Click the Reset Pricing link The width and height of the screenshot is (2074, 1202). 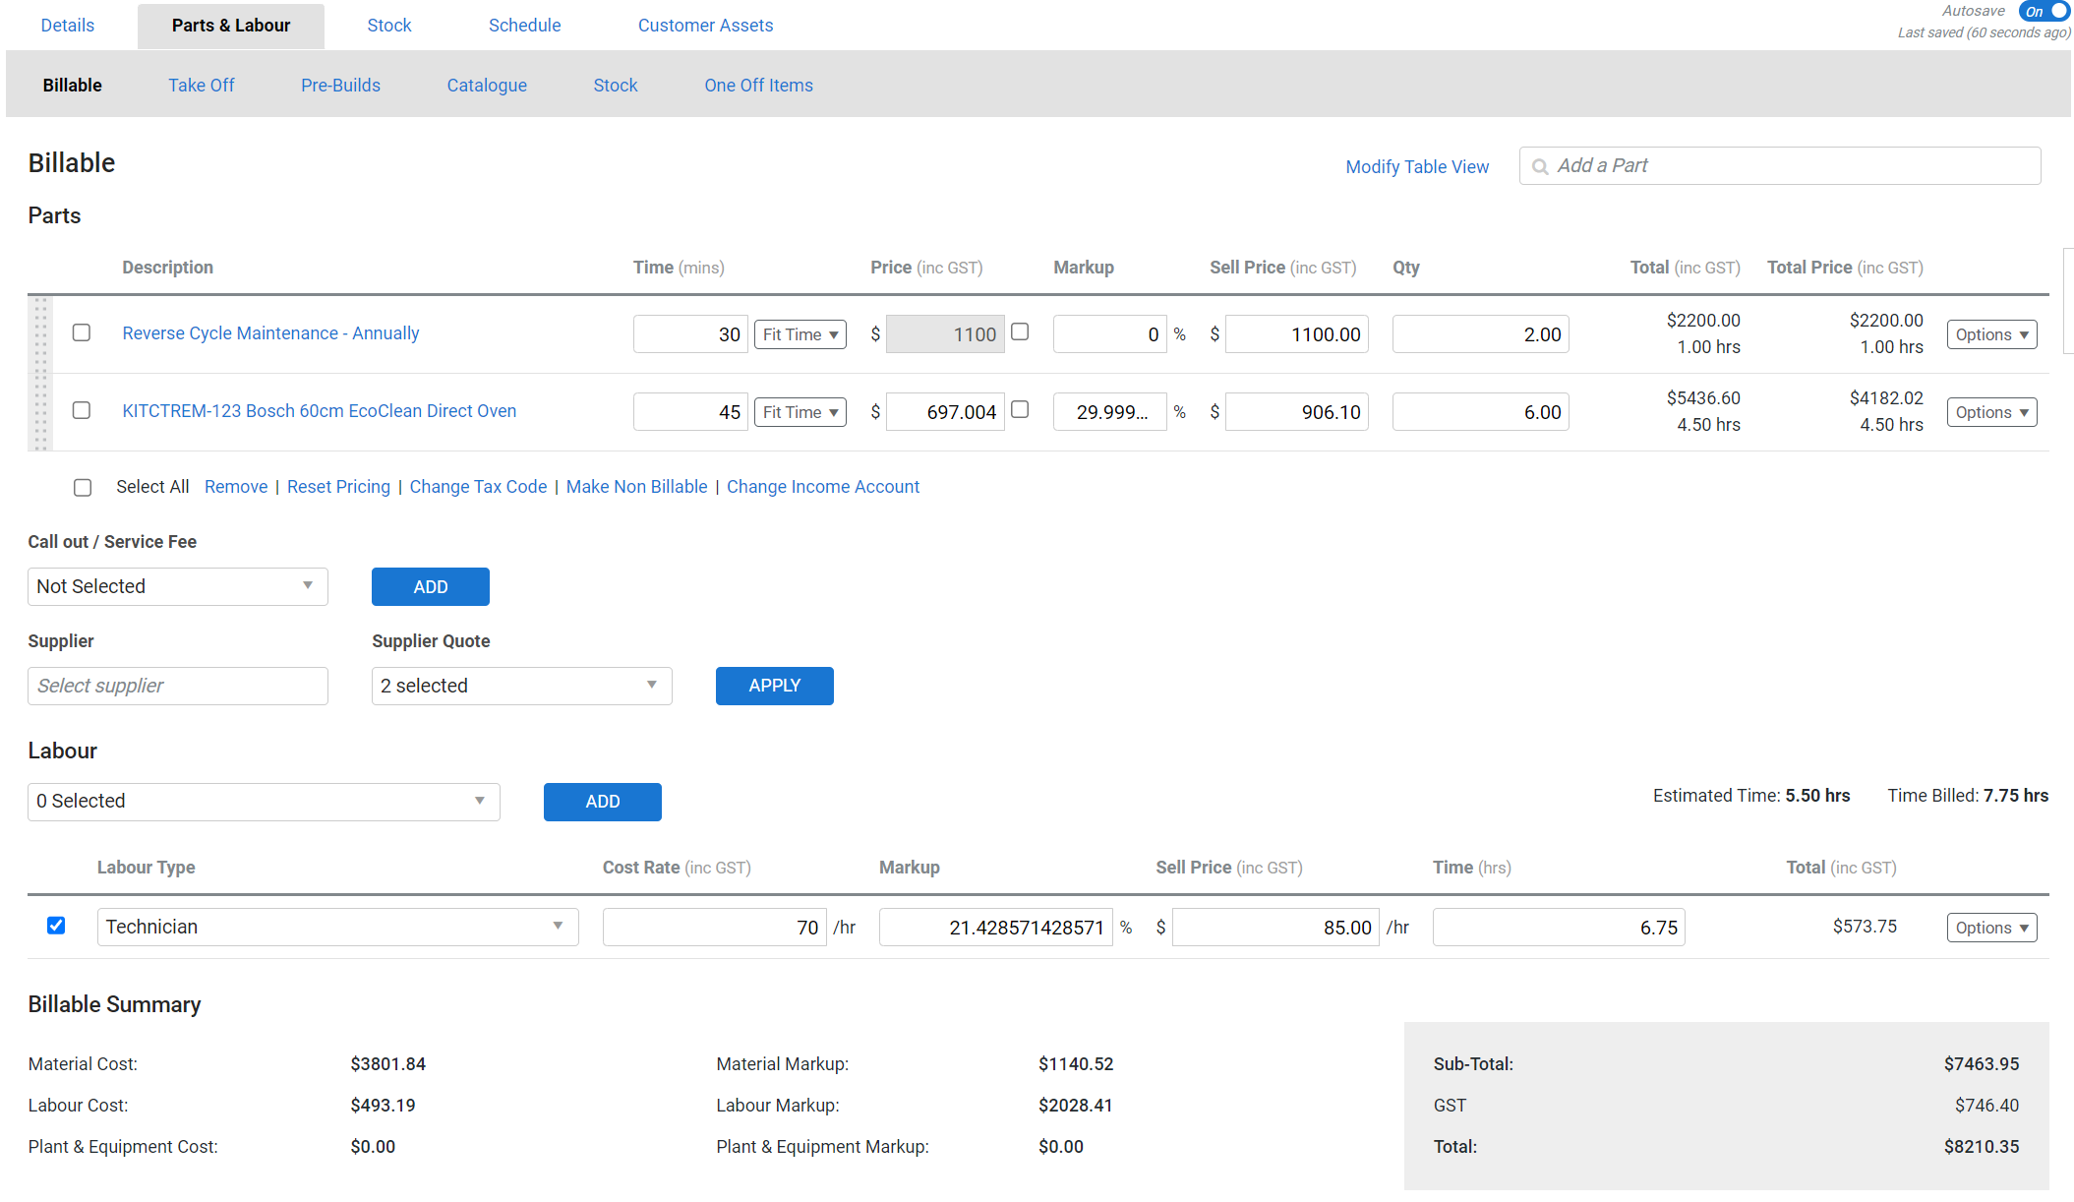338,487
